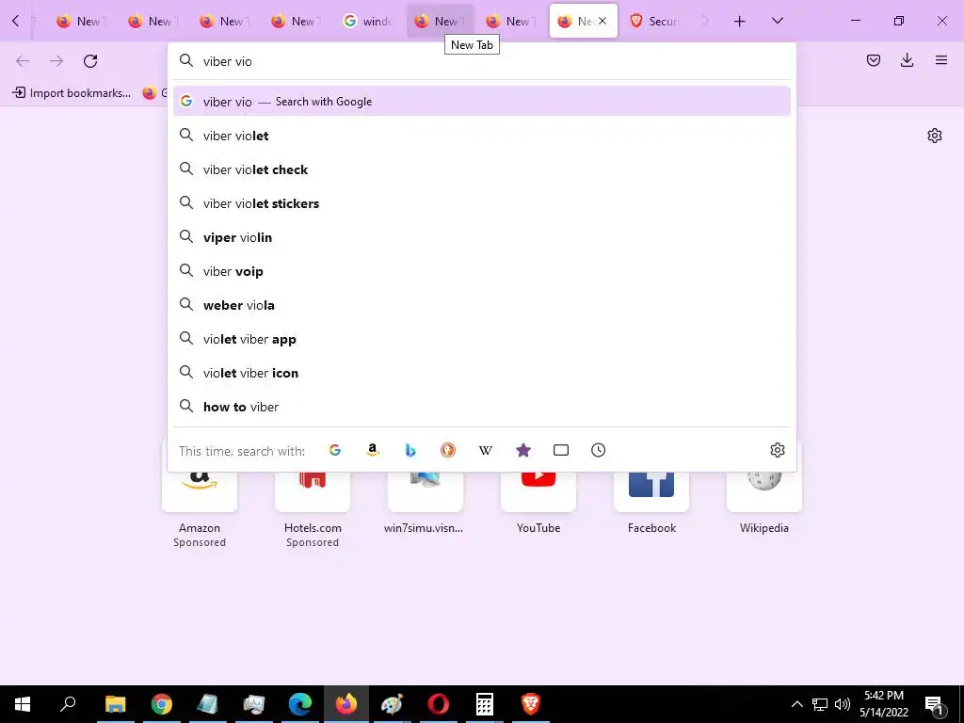Show hidden system tray icons
Screen dimensions: 964x723
coord(796,704)
